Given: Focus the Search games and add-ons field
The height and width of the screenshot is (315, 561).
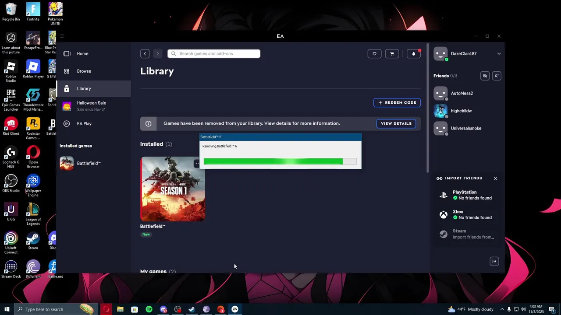Looking at the screenshot, I should [214, 53].
